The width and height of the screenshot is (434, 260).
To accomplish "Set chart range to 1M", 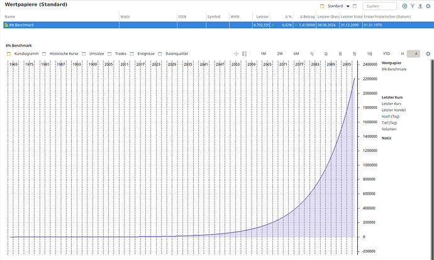I will (263, 54).
